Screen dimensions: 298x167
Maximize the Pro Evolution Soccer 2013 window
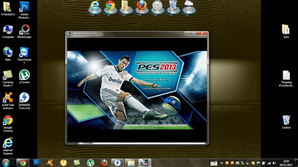194,33
